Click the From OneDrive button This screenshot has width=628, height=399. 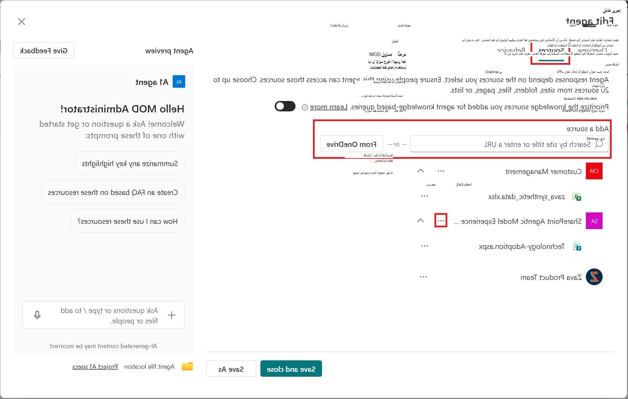tap(352, 144)
